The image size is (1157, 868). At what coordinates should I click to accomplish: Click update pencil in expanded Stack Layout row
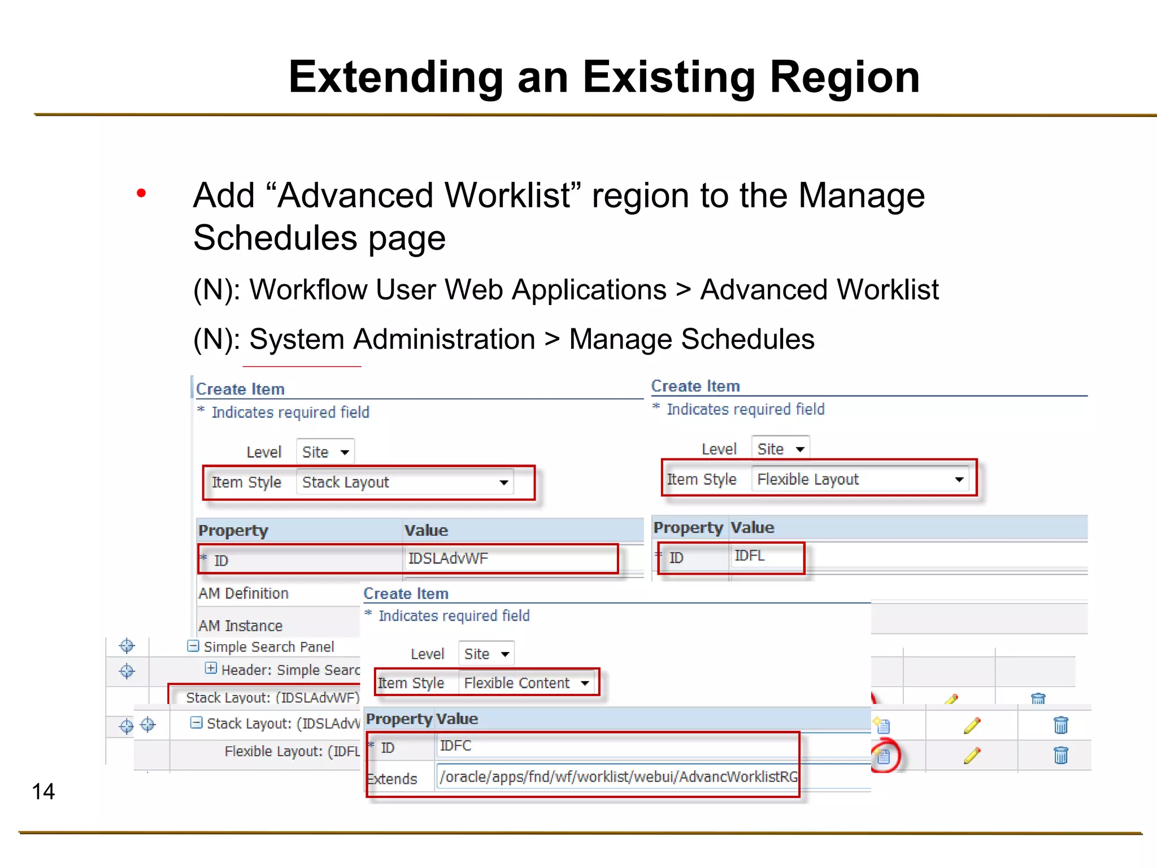click(972, 725)
